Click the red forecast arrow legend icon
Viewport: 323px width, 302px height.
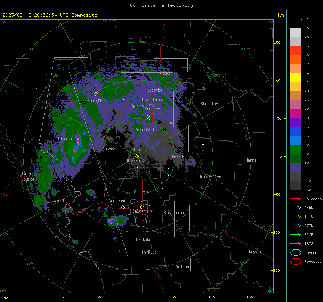(x=296, y=199)
